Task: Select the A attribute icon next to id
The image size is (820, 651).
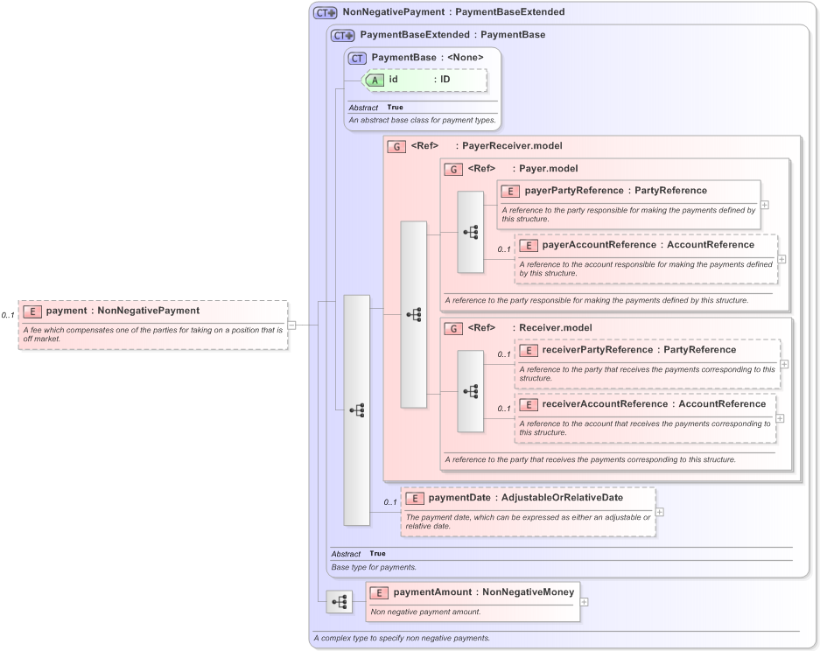Action: pos(375,80)
